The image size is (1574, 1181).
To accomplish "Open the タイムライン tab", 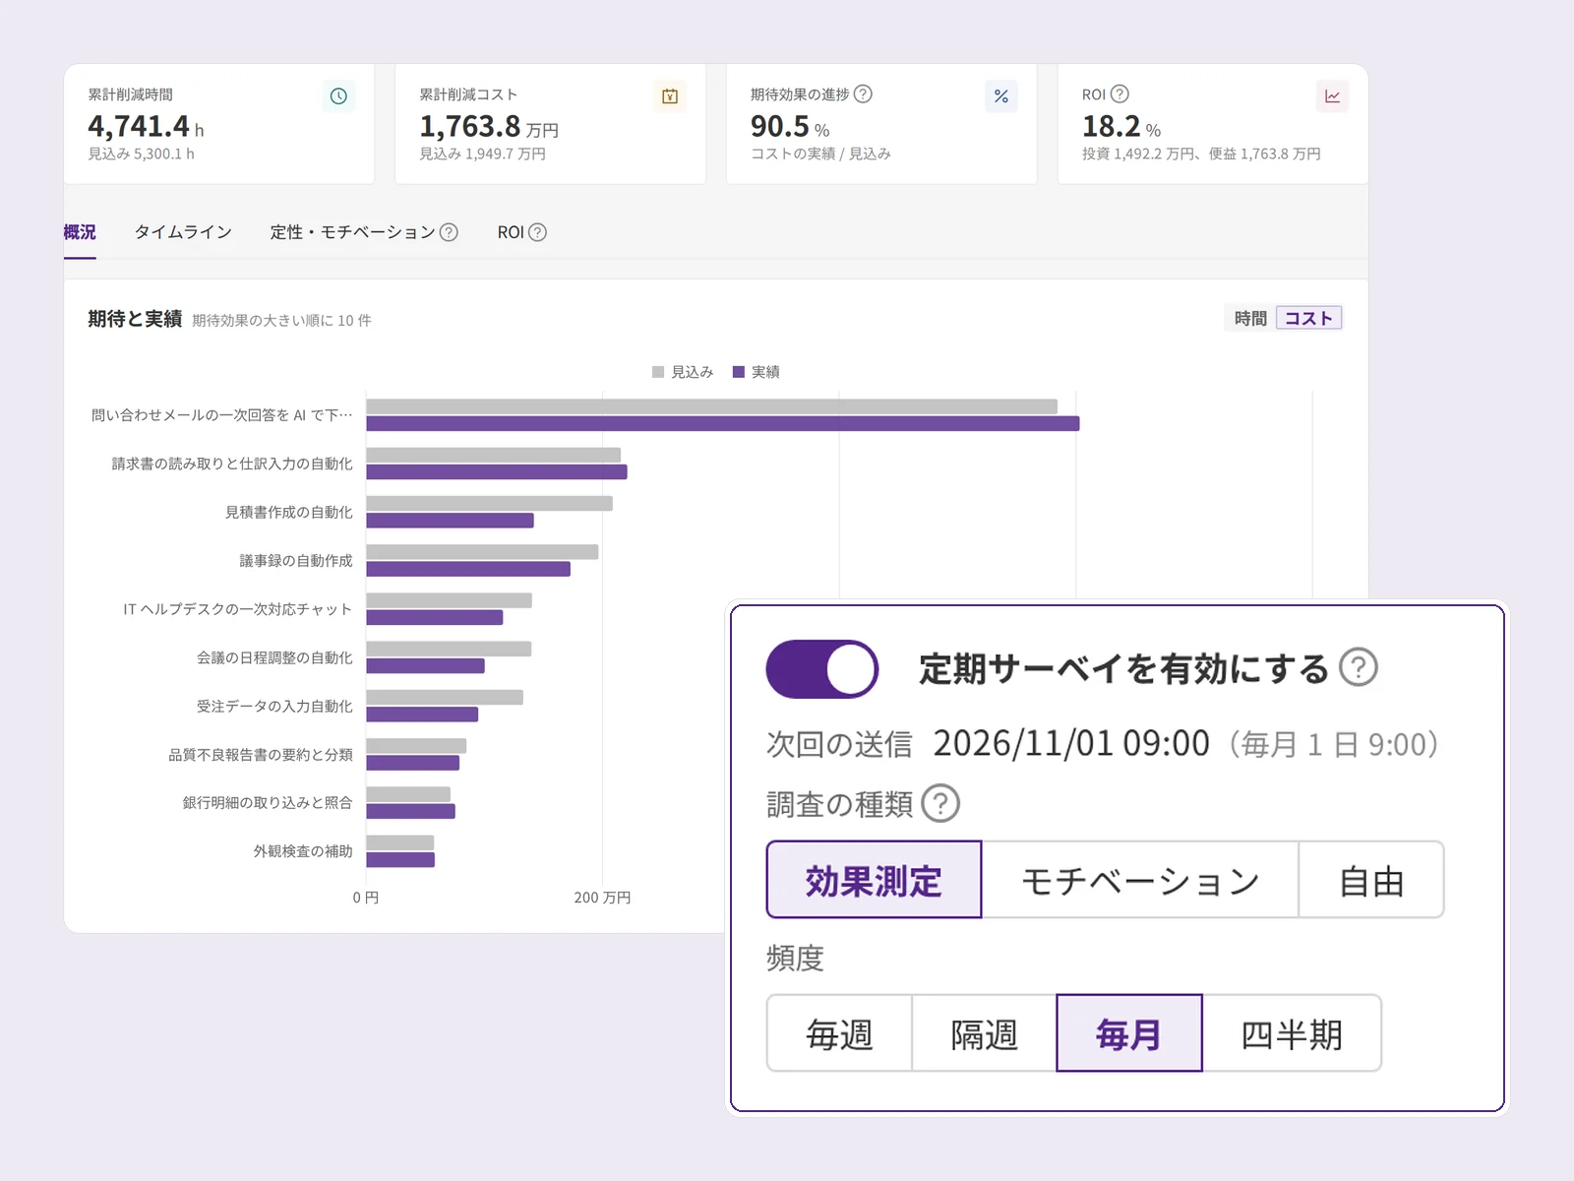I will coord(183,232).
